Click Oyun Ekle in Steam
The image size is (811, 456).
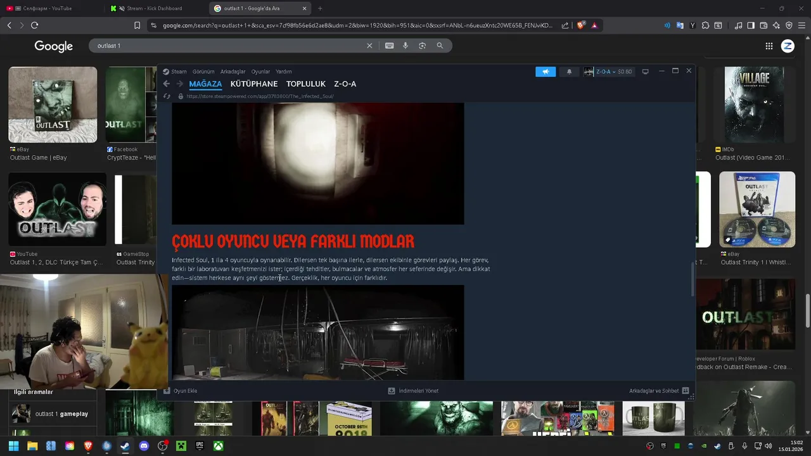coord(181,391)
